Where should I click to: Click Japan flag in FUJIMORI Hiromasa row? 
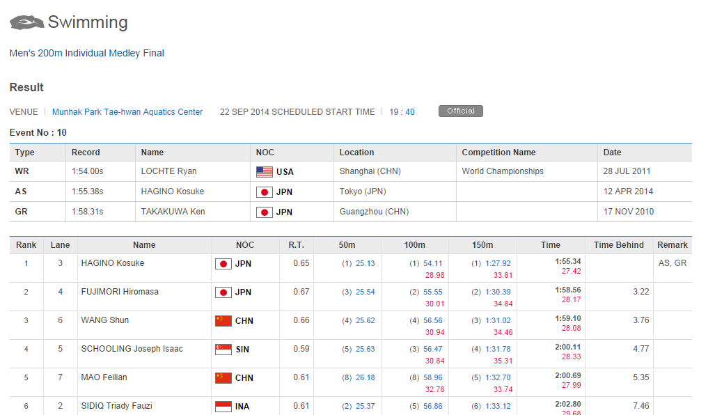223,292
